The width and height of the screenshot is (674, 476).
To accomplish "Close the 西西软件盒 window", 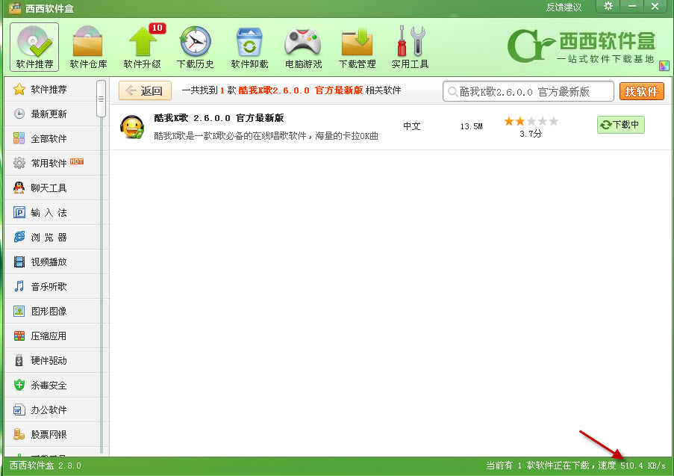I will pyautogui.click(x=655, y=7).
